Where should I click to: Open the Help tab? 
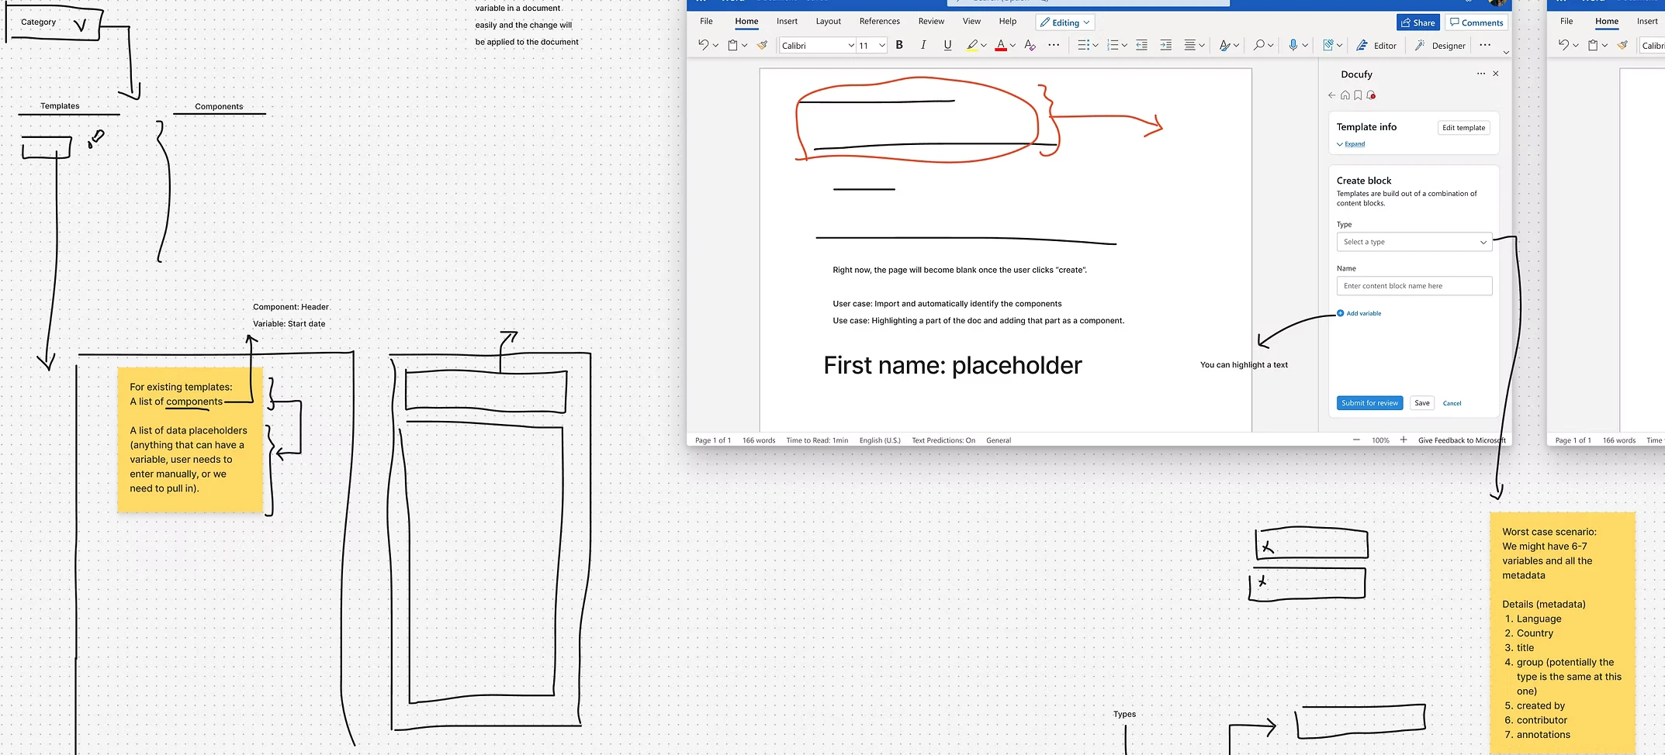point(1007,21)
